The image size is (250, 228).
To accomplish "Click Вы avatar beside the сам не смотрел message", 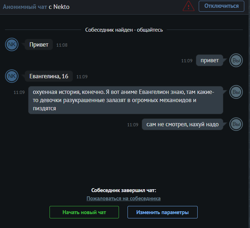I will click(x=236, y=124).
